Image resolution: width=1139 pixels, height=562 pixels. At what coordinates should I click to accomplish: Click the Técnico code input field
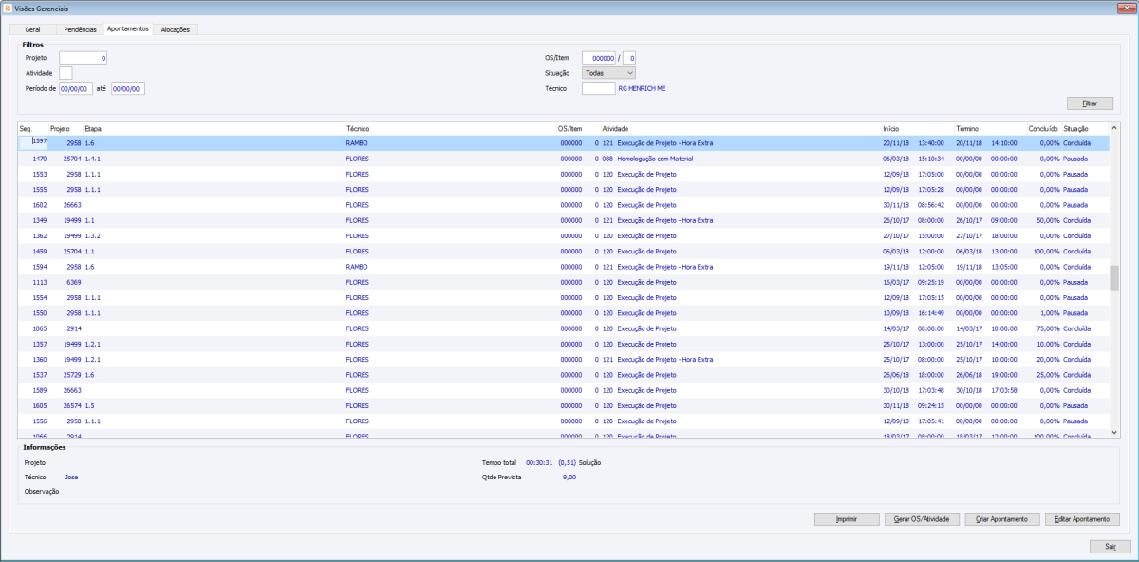[598, 88]
